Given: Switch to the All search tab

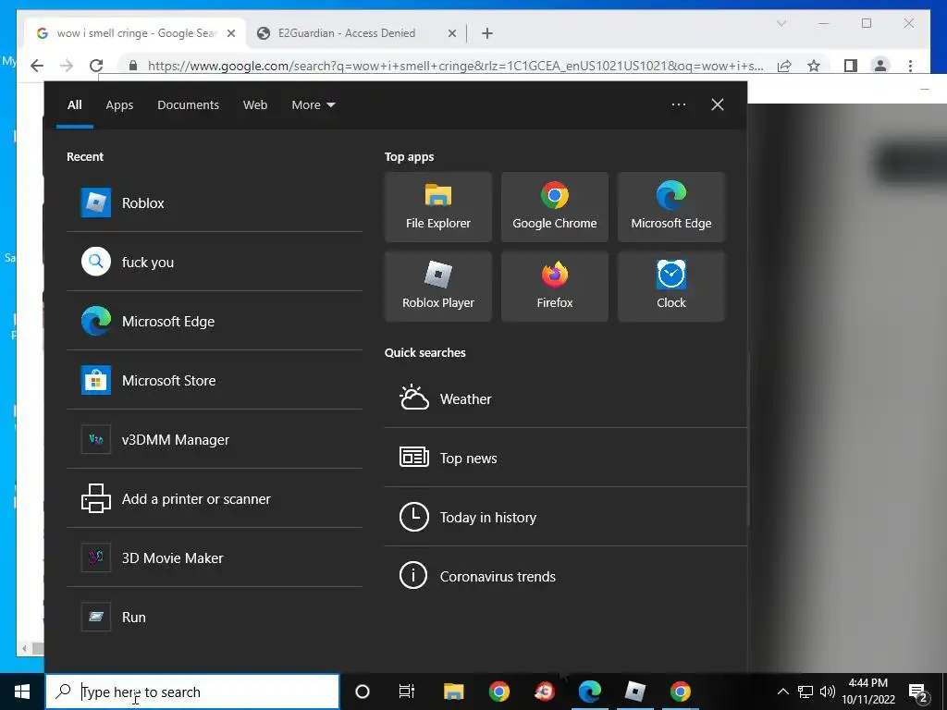Looking at the screenshot, I should [x=74, y=105].
